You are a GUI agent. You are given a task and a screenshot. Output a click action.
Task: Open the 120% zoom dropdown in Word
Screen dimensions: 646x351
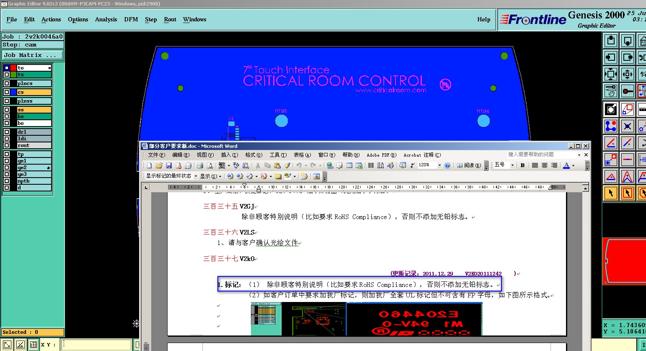tap(439, 165)
